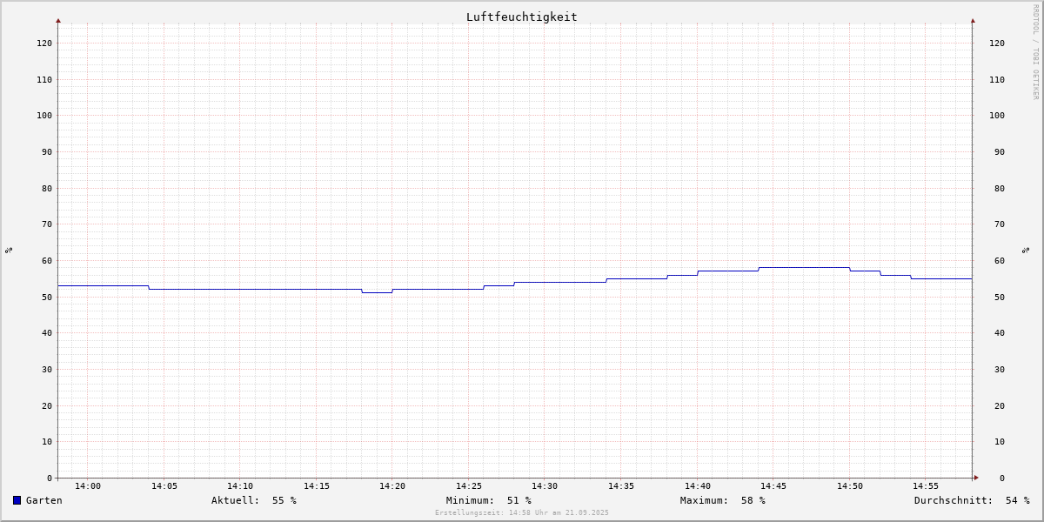
Task: Click the 120 label on the left y-axis
Action: (x=43, y=43)
